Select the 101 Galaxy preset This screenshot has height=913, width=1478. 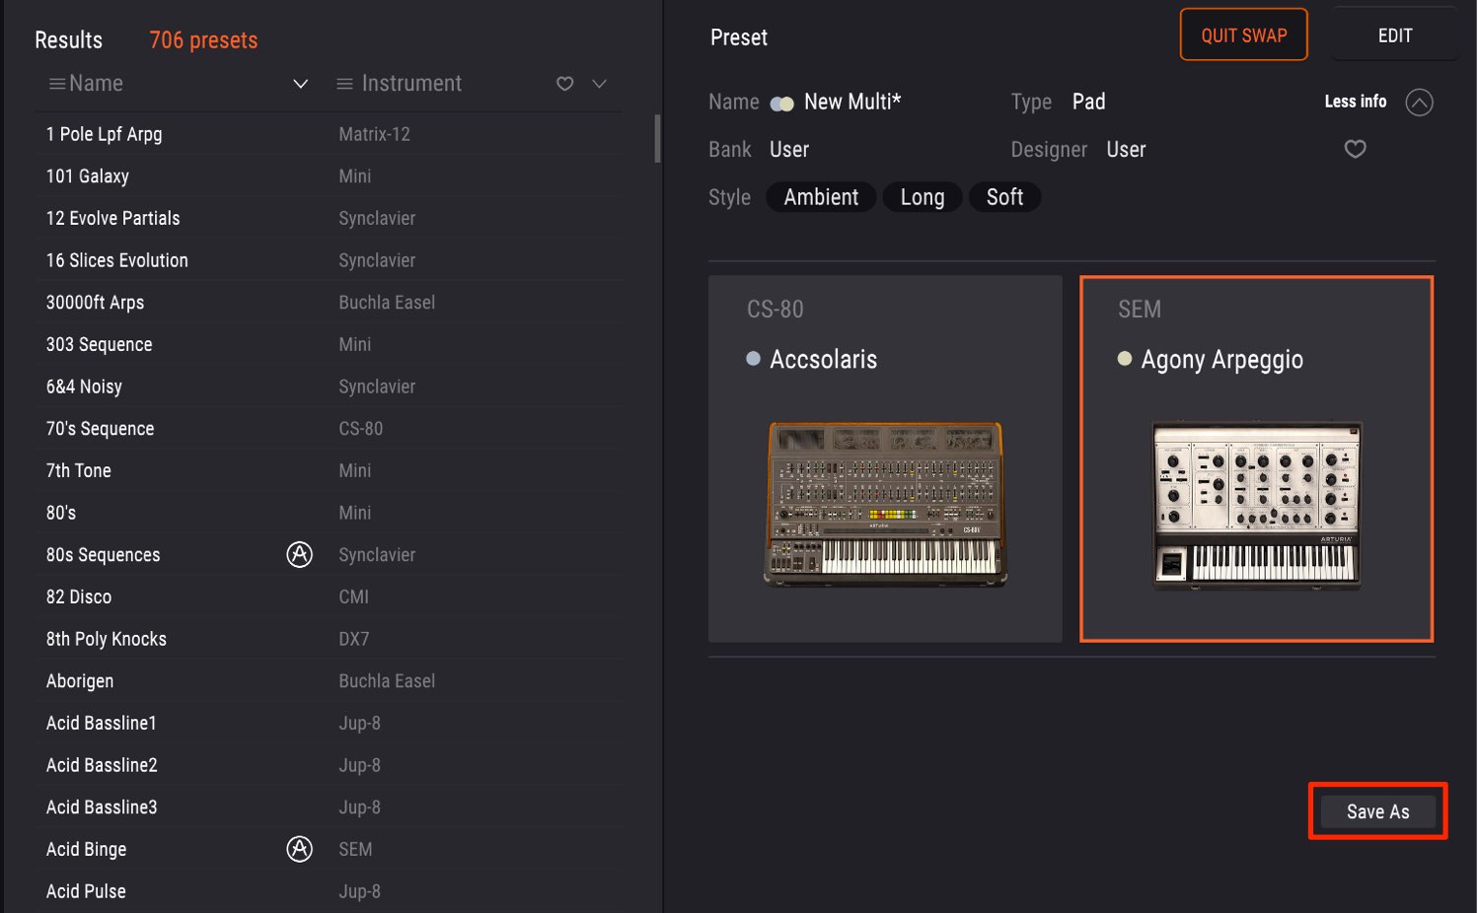[329, 176]
